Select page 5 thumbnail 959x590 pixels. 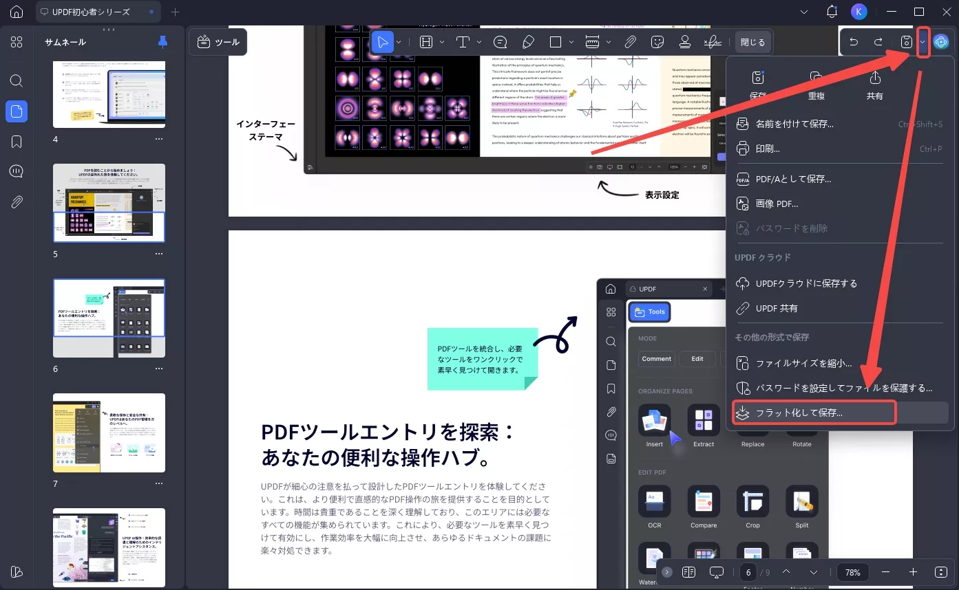pos(109,203)
